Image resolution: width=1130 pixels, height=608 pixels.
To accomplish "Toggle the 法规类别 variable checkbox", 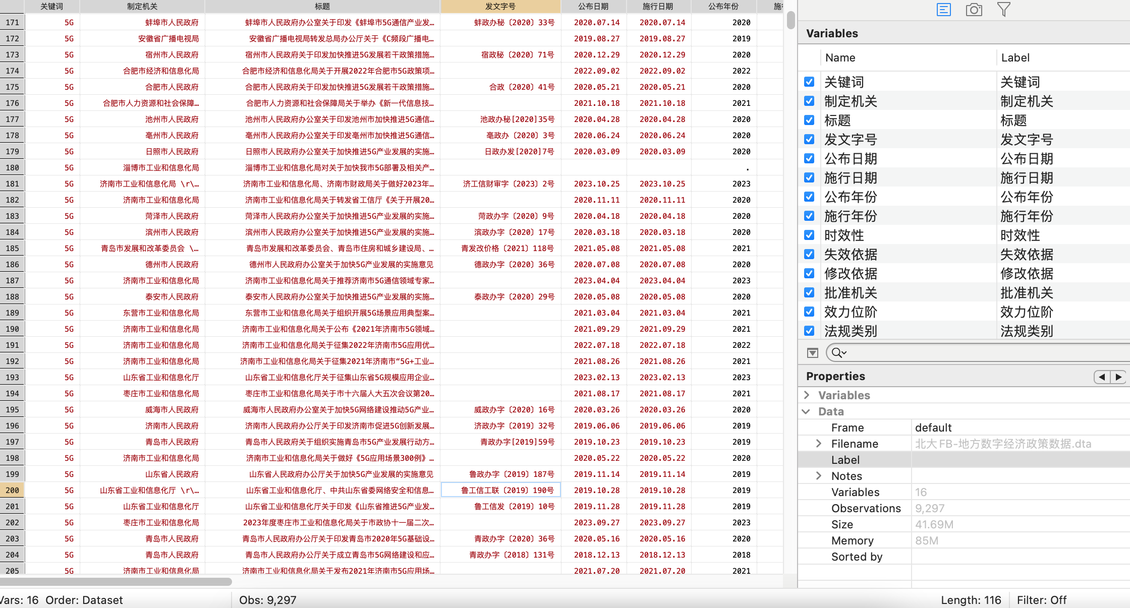I will click(x=809, y=331).
